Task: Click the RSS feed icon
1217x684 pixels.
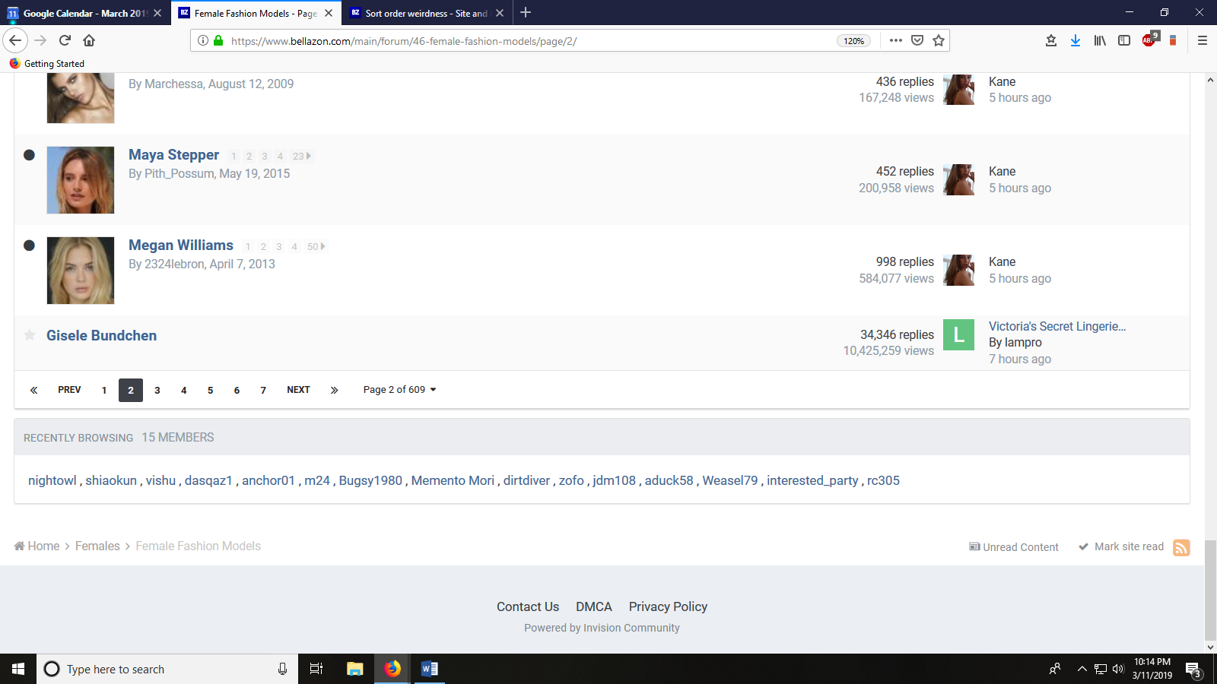Action: tap(1180, 547)
